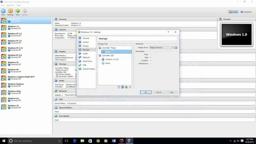Viewport: 256px width, 144px height.
Task: Open the Action Center notification icon
Action: [242, 141]
